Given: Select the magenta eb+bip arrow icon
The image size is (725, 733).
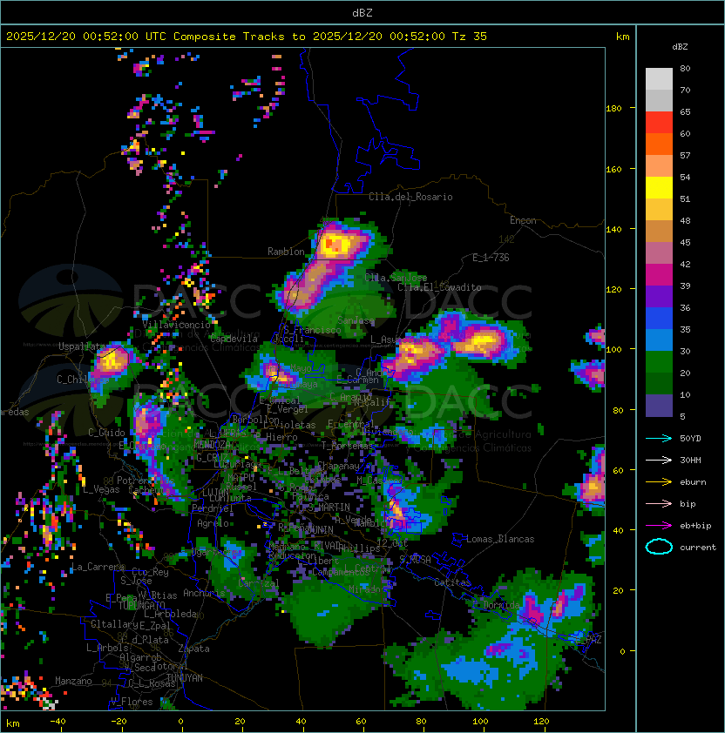Looking at the screenshot, I should click(659, 525).
